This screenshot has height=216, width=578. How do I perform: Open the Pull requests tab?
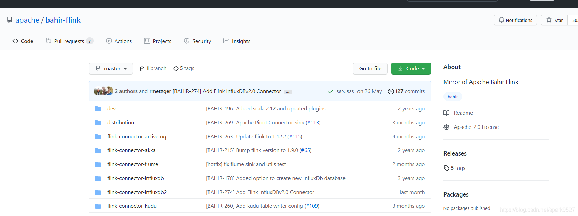[x=69, y=41]
